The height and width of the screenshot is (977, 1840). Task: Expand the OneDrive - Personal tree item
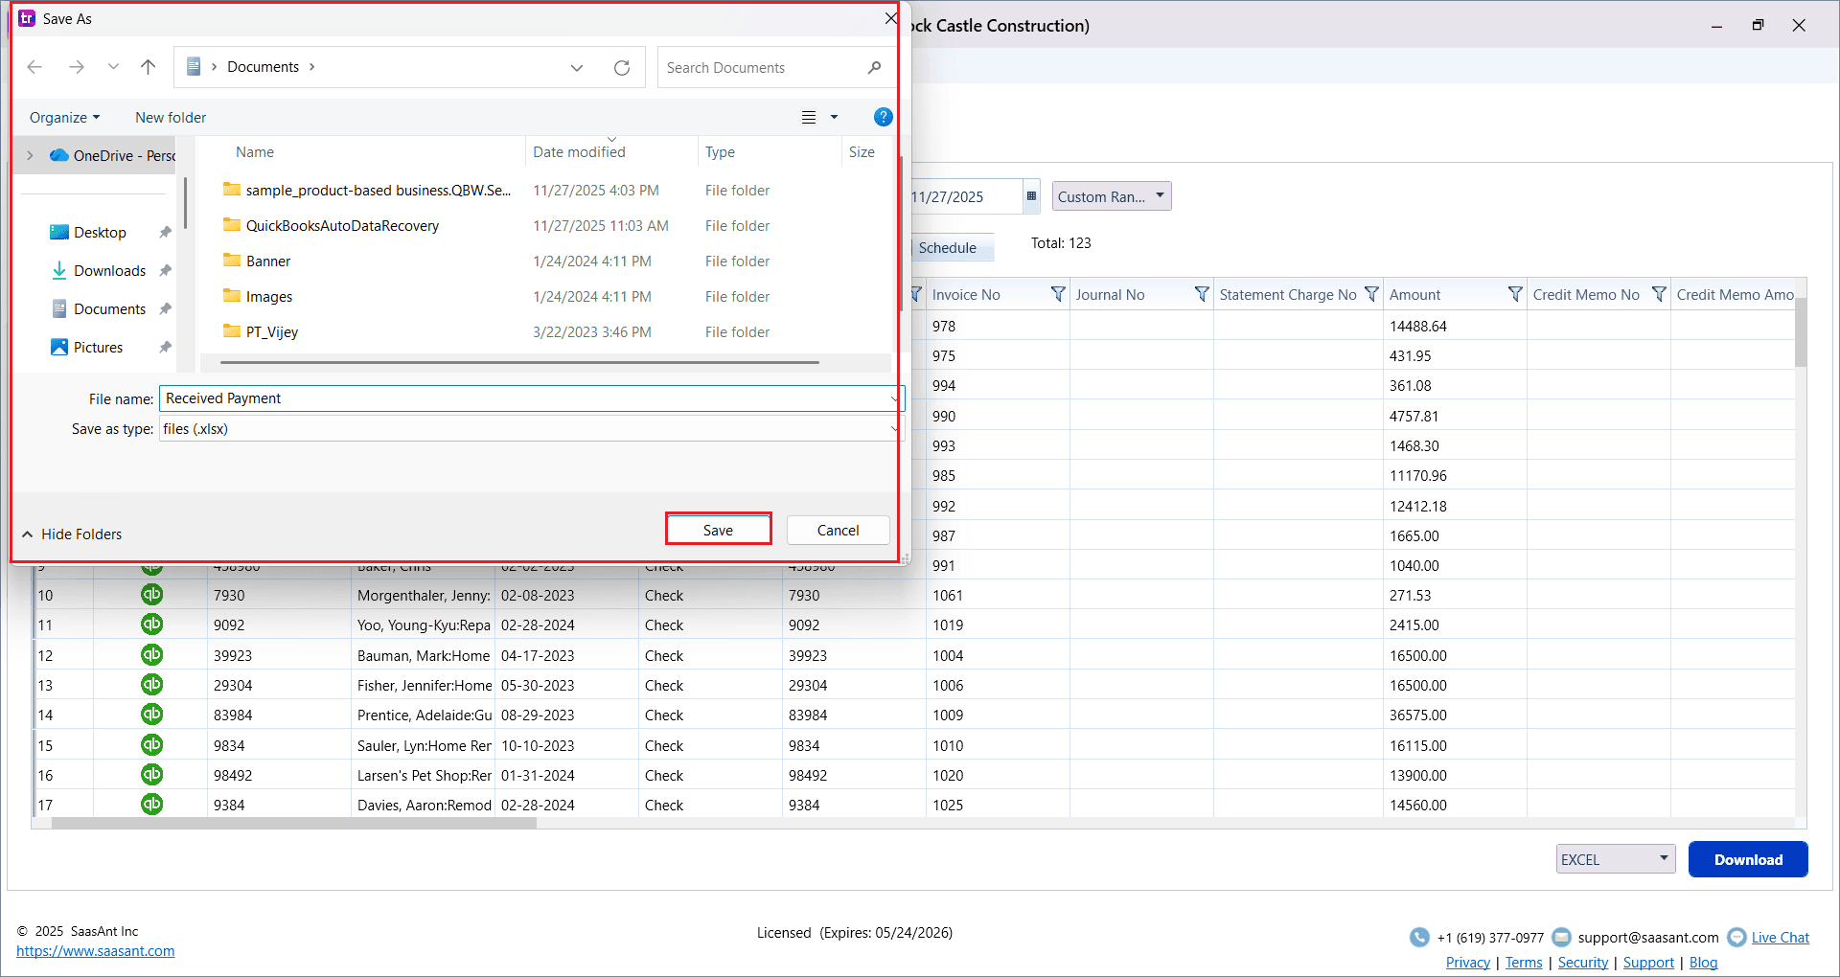[x=31, y=155]
